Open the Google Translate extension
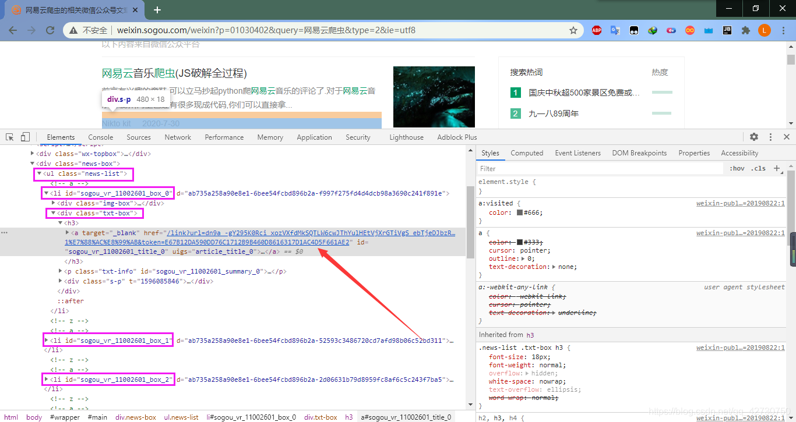796x422 pixels. point(615,30)
